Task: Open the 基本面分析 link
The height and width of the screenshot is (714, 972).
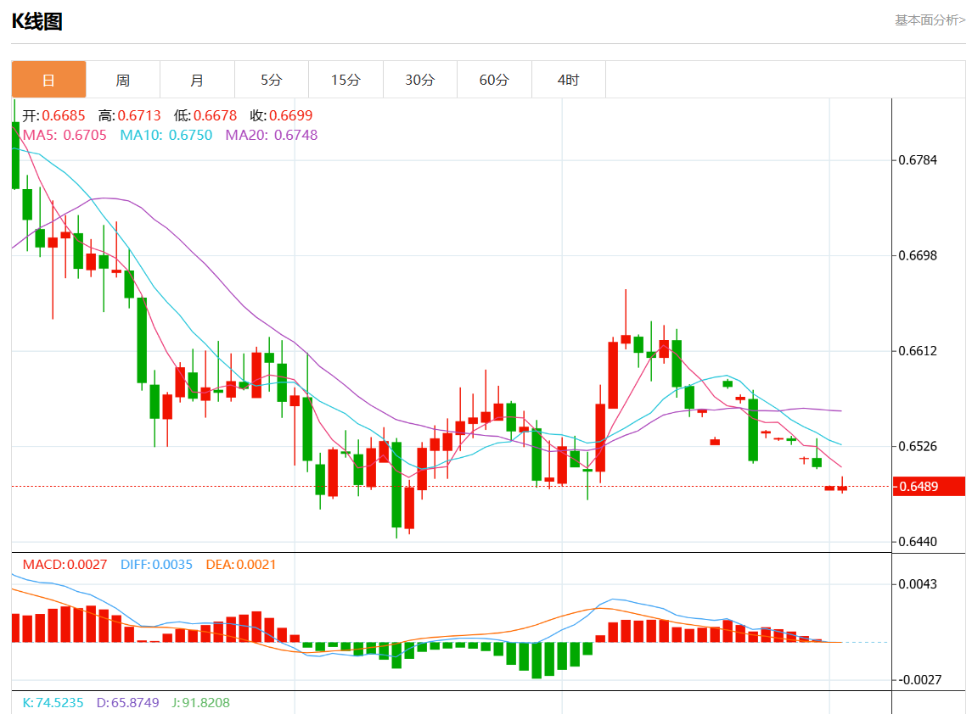Action: coord(930,20)
